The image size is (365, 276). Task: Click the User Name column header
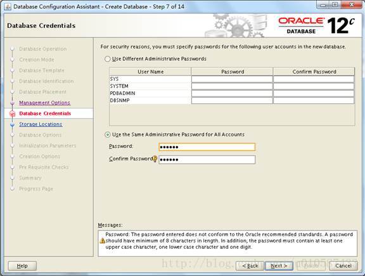(x=150, y=72)
